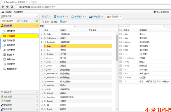Click the bd_Unit table row

76,34
